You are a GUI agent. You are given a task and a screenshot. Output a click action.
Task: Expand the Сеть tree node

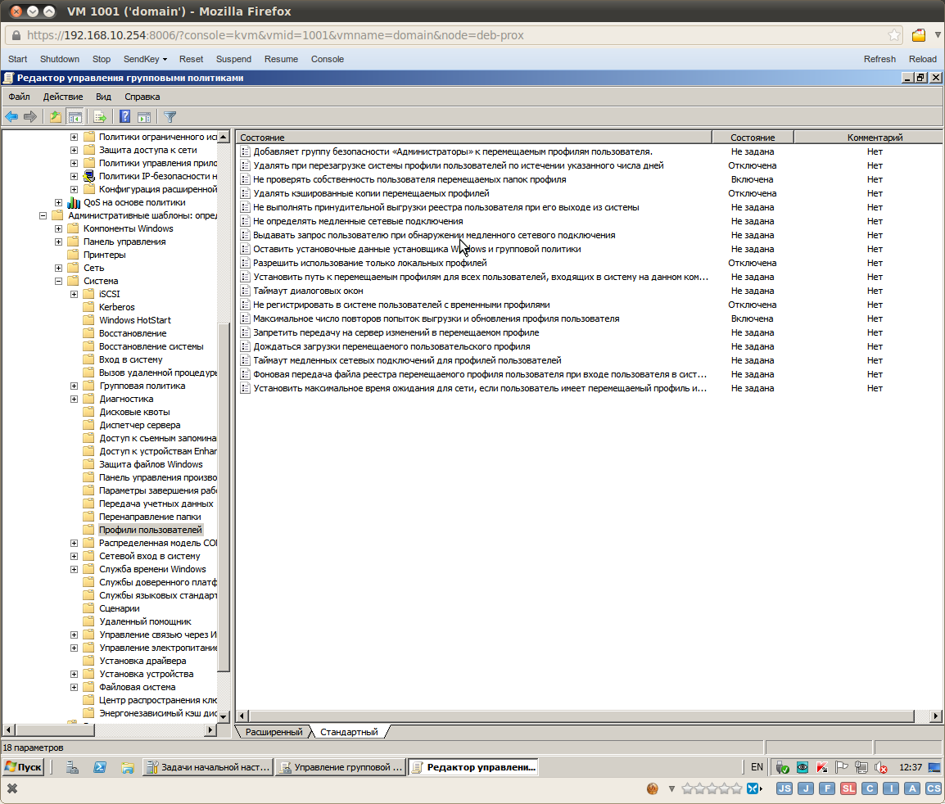pyautogui.click(x=58, y=269)
